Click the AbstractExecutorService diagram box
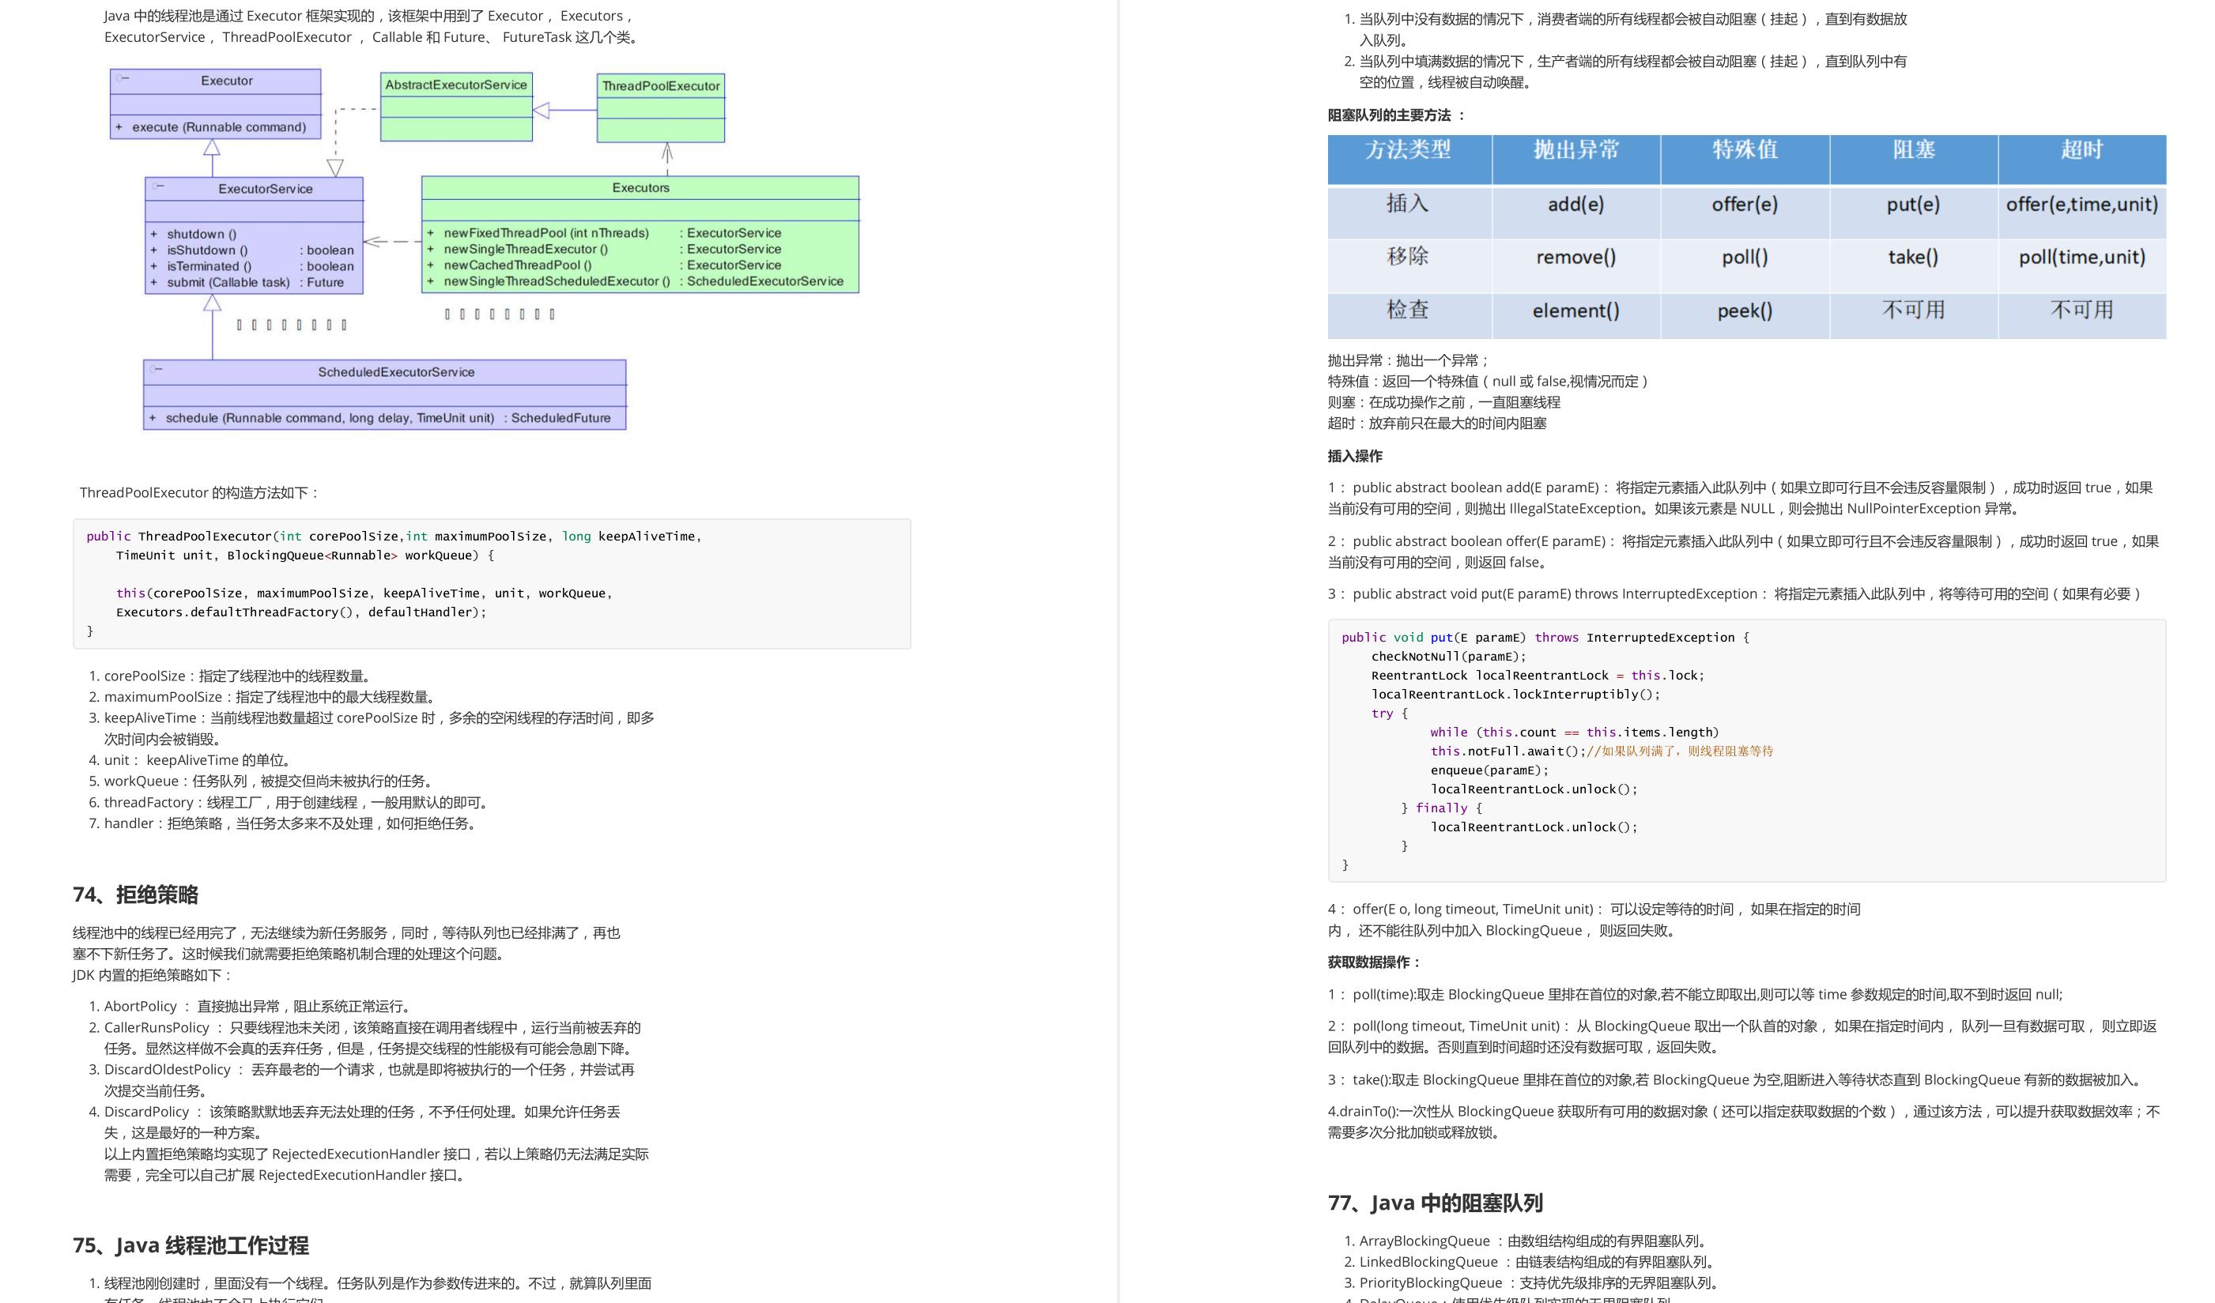Screen dimensions: 2215x1303 (456, 105)
